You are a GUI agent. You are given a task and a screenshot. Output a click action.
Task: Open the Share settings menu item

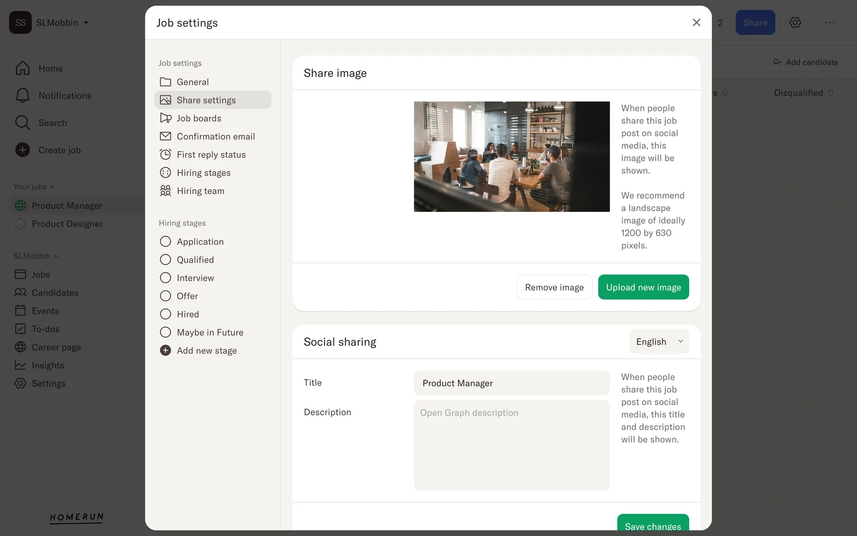coord(206,100)
